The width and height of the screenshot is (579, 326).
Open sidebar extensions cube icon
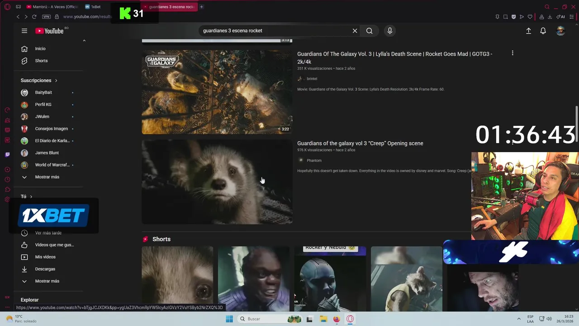point(7,189)
